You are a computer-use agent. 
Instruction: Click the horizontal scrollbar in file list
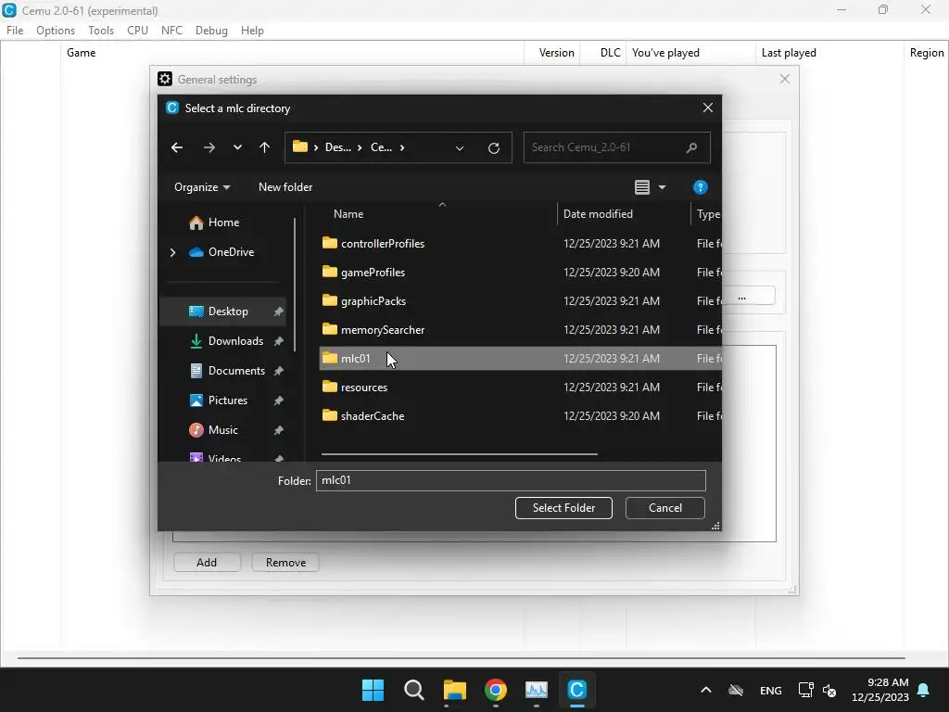460,453
